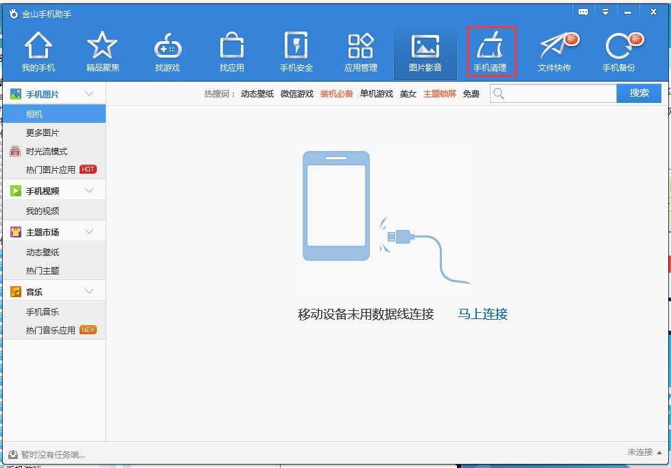Open the 找游戏 (Find Games) section
The width and height of the screenshot is (671, 468).
click(167, 49)
